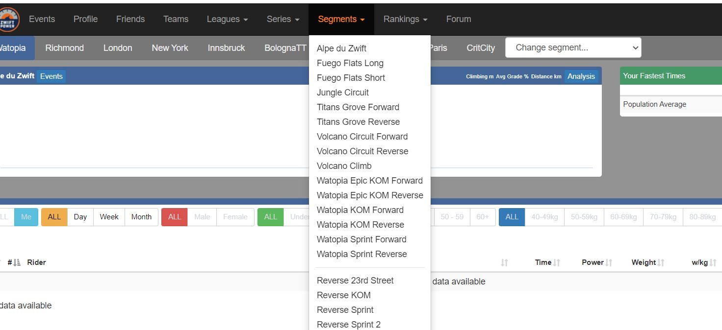Select the Month time period filter
722x330 pixels.
pos(141,217)
